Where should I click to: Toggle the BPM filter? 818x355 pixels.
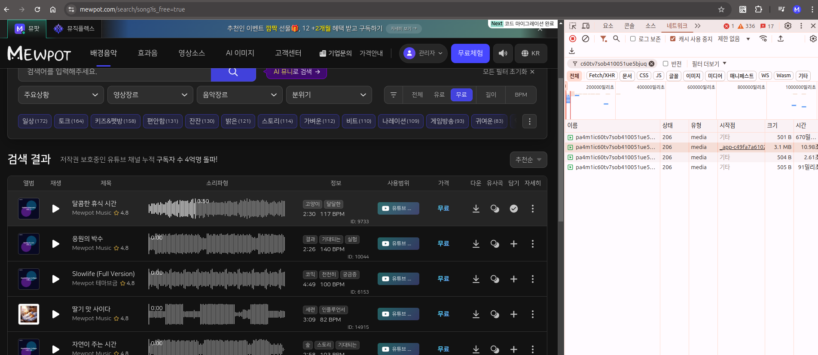click(x=521, y=95)
